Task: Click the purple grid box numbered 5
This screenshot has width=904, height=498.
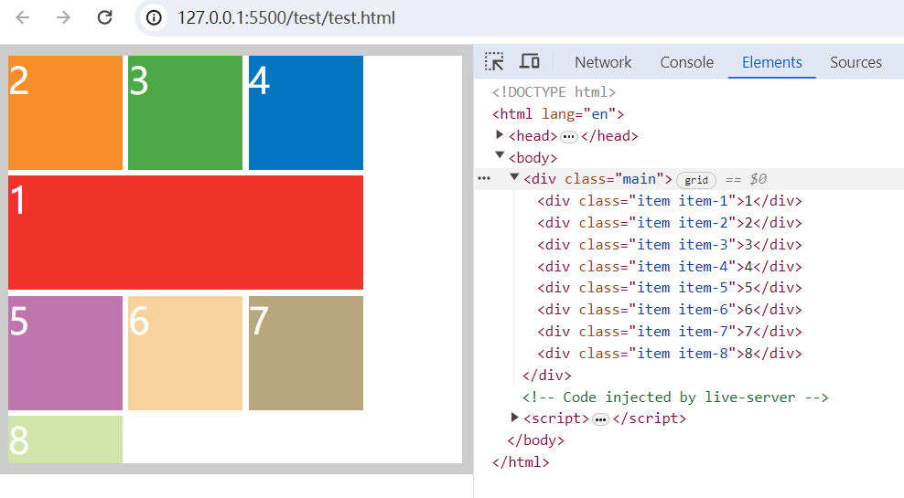Action: (65, 353)
